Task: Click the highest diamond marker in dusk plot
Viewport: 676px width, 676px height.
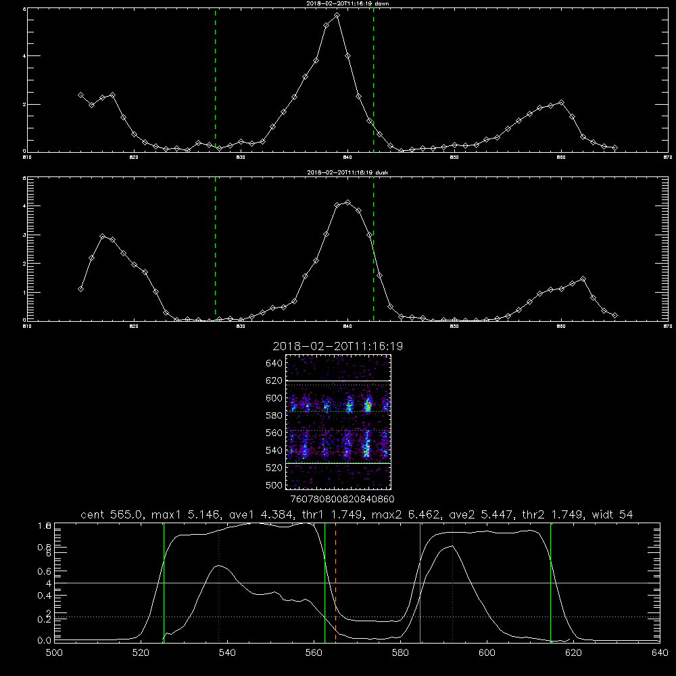Action: pyautogui.click(x=348, y=203)
